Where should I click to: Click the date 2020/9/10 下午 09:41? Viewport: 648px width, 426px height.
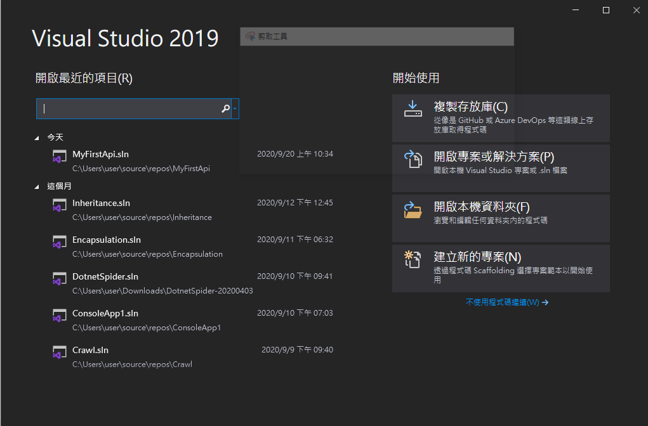pos(295,276)
